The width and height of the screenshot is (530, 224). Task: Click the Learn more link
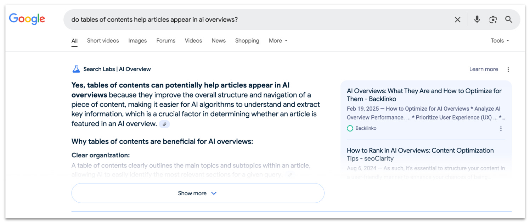pyautogui.click(x=484, y=69)
